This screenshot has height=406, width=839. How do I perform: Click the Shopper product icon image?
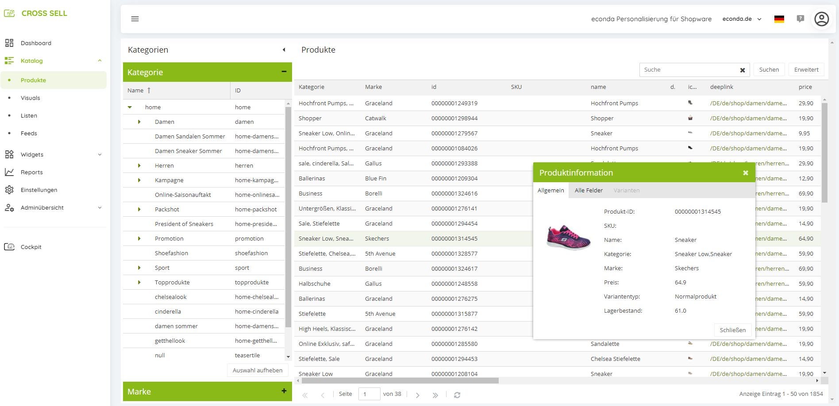pos(690,118)
